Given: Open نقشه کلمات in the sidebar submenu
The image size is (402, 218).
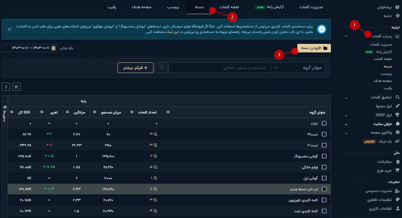Looking at the screenshot, I should (382, 59).
